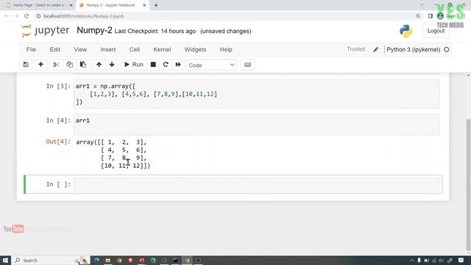Move selected cell up arrow
471x265 pixels.
click(x=99, y=65)
